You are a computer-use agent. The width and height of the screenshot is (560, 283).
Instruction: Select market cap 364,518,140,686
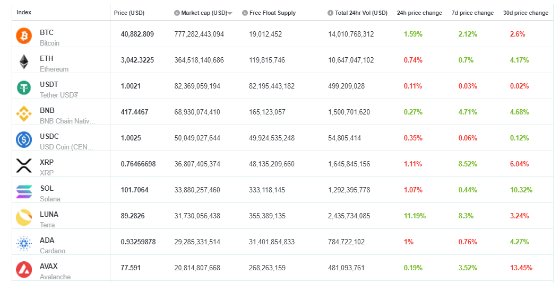[x=199, y=60]
